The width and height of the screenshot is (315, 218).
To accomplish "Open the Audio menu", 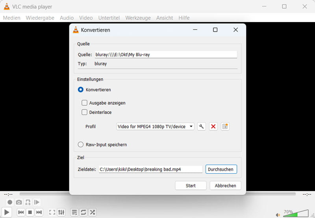I will [x=67, y=18].
